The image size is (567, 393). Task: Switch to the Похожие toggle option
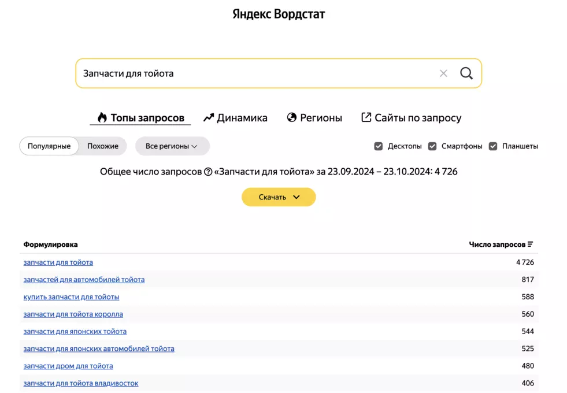coord(103,146)
